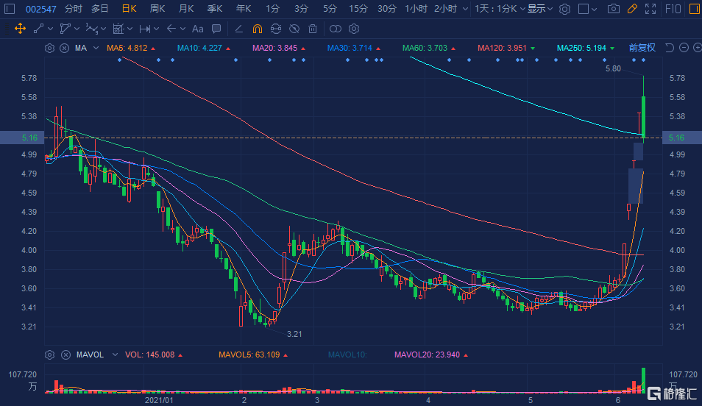Select the 年K yearly chart tab
Viewport: 702px width, 406px height.
[244, 9]
